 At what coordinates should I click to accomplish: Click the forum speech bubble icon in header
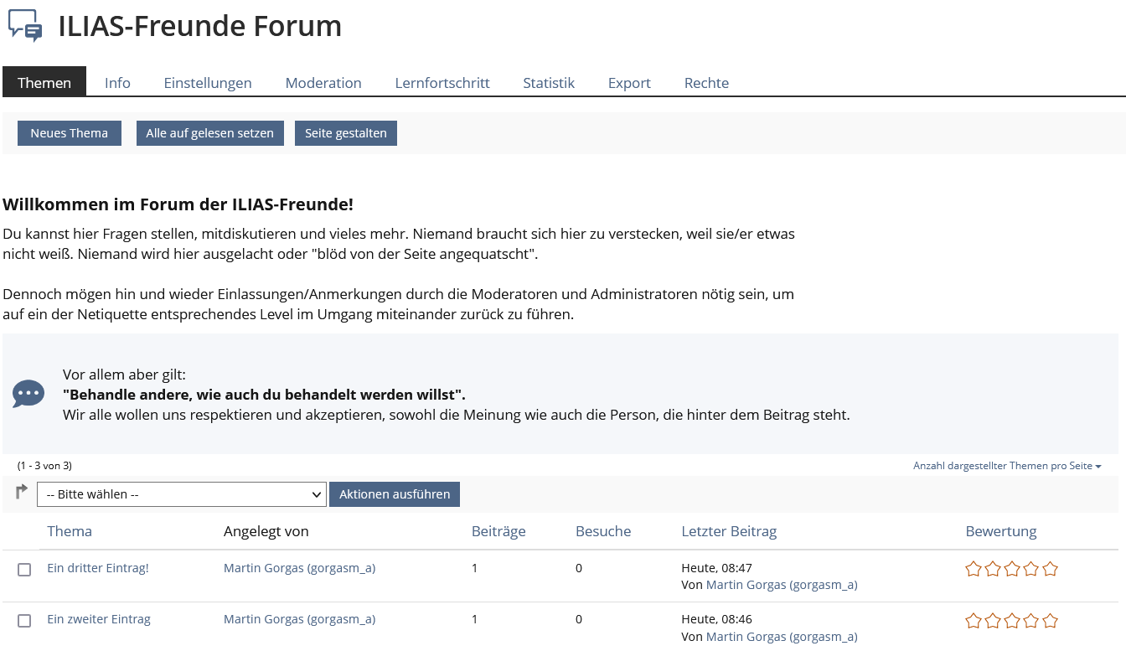tap(25, 26)
